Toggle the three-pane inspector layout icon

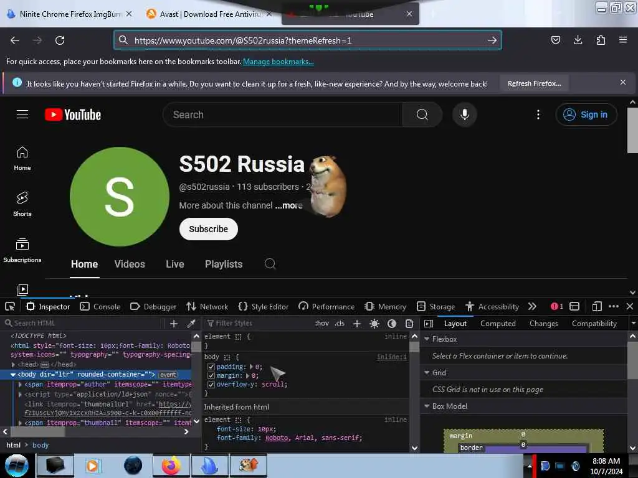pyautogui.click(x=429, y=324)
